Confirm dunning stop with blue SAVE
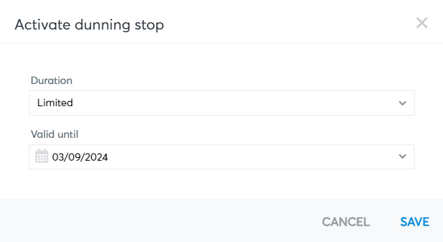Screen dimensions: 443x242 (415, 222)
